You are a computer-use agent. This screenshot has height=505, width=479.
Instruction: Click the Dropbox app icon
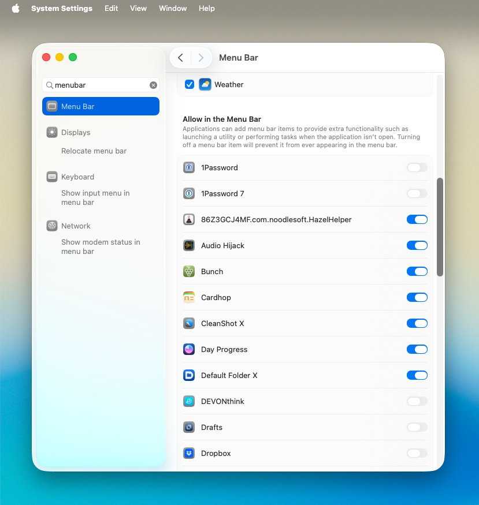click(189, 454)
